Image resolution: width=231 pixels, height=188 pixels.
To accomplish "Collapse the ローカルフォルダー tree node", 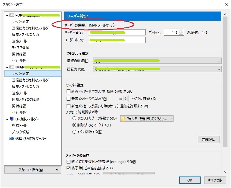I will [x=7, y=119].
